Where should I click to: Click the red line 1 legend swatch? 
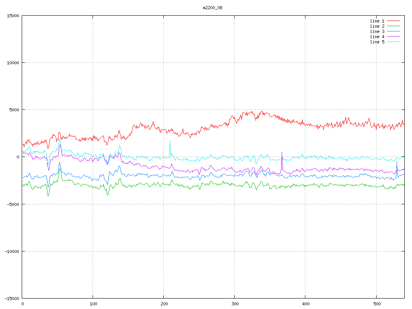pyautogui.click(x=393, y=21)
